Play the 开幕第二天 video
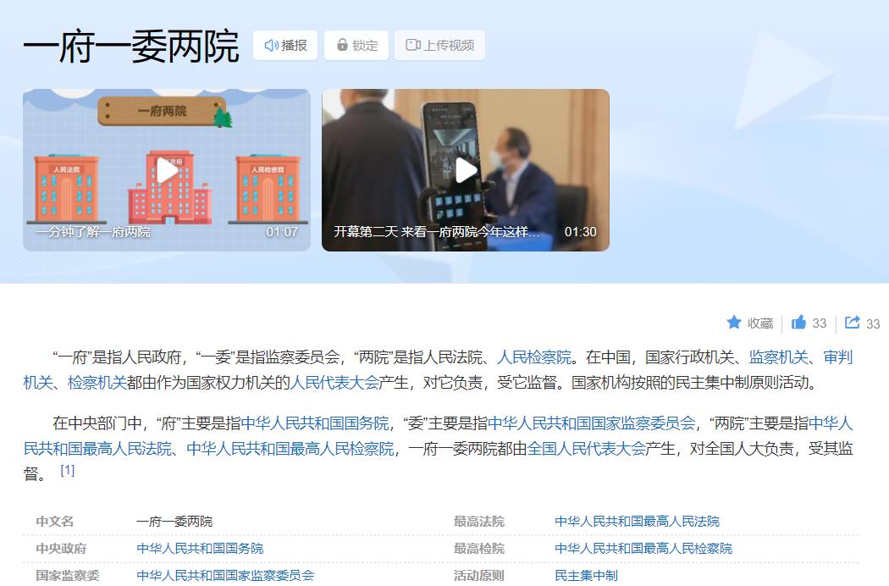 (x=466, y=170)
